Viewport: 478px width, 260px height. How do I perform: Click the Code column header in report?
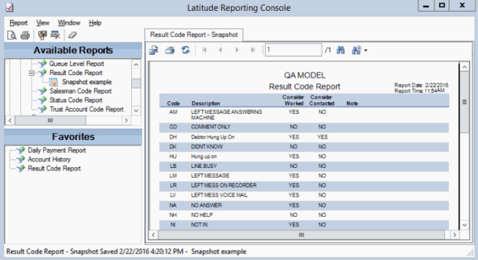point(173,104)
